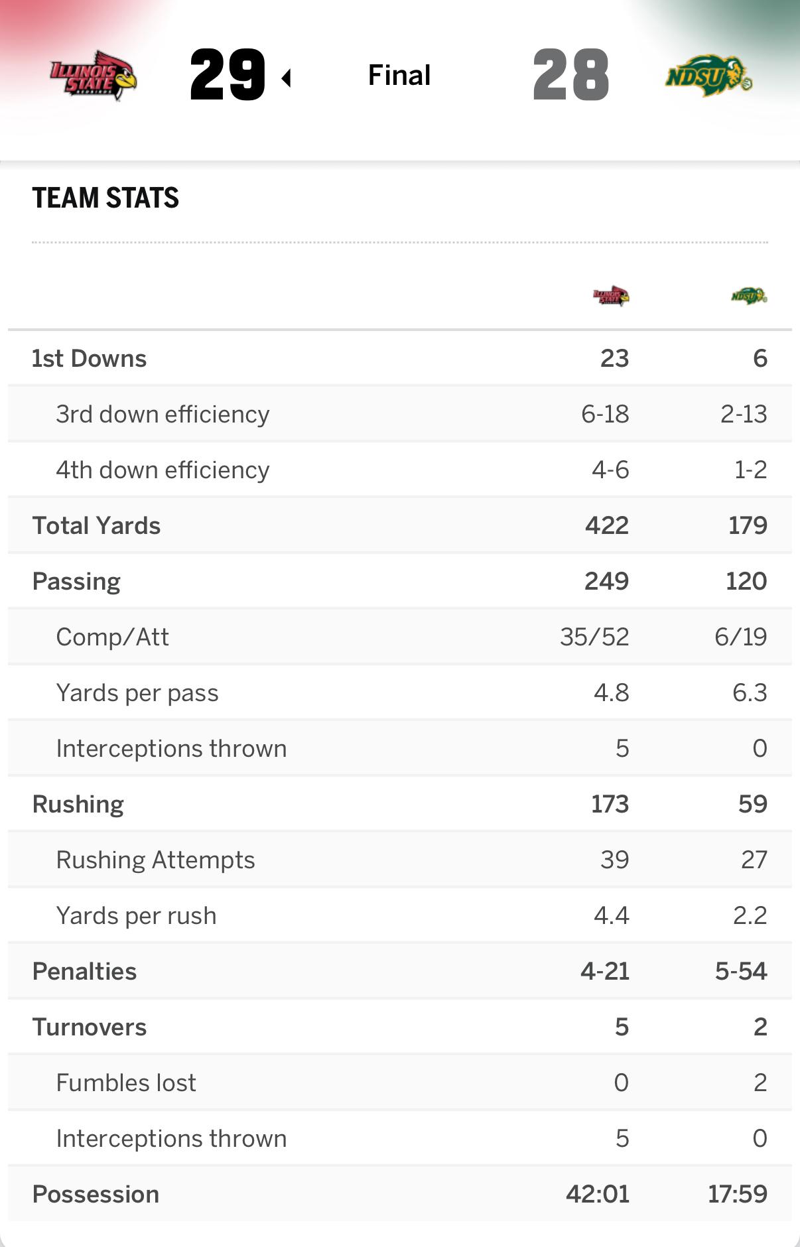Click NDSU's score of 28
The width and height of the screenshot is (800, 1247).
570,75
